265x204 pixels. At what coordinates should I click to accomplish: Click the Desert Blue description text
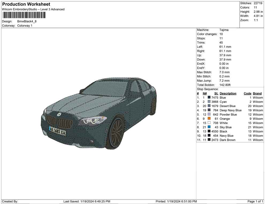[x=228, y=106]
